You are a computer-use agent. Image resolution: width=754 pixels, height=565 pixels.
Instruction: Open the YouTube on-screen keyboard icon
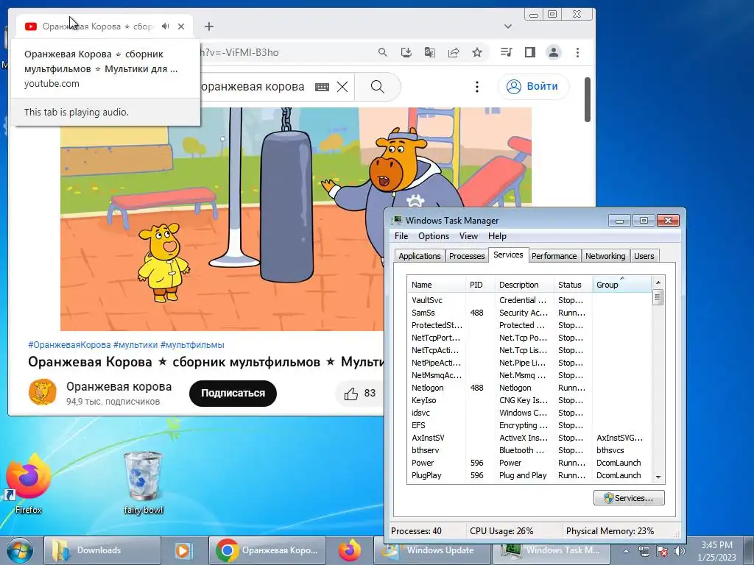point(322,87)
